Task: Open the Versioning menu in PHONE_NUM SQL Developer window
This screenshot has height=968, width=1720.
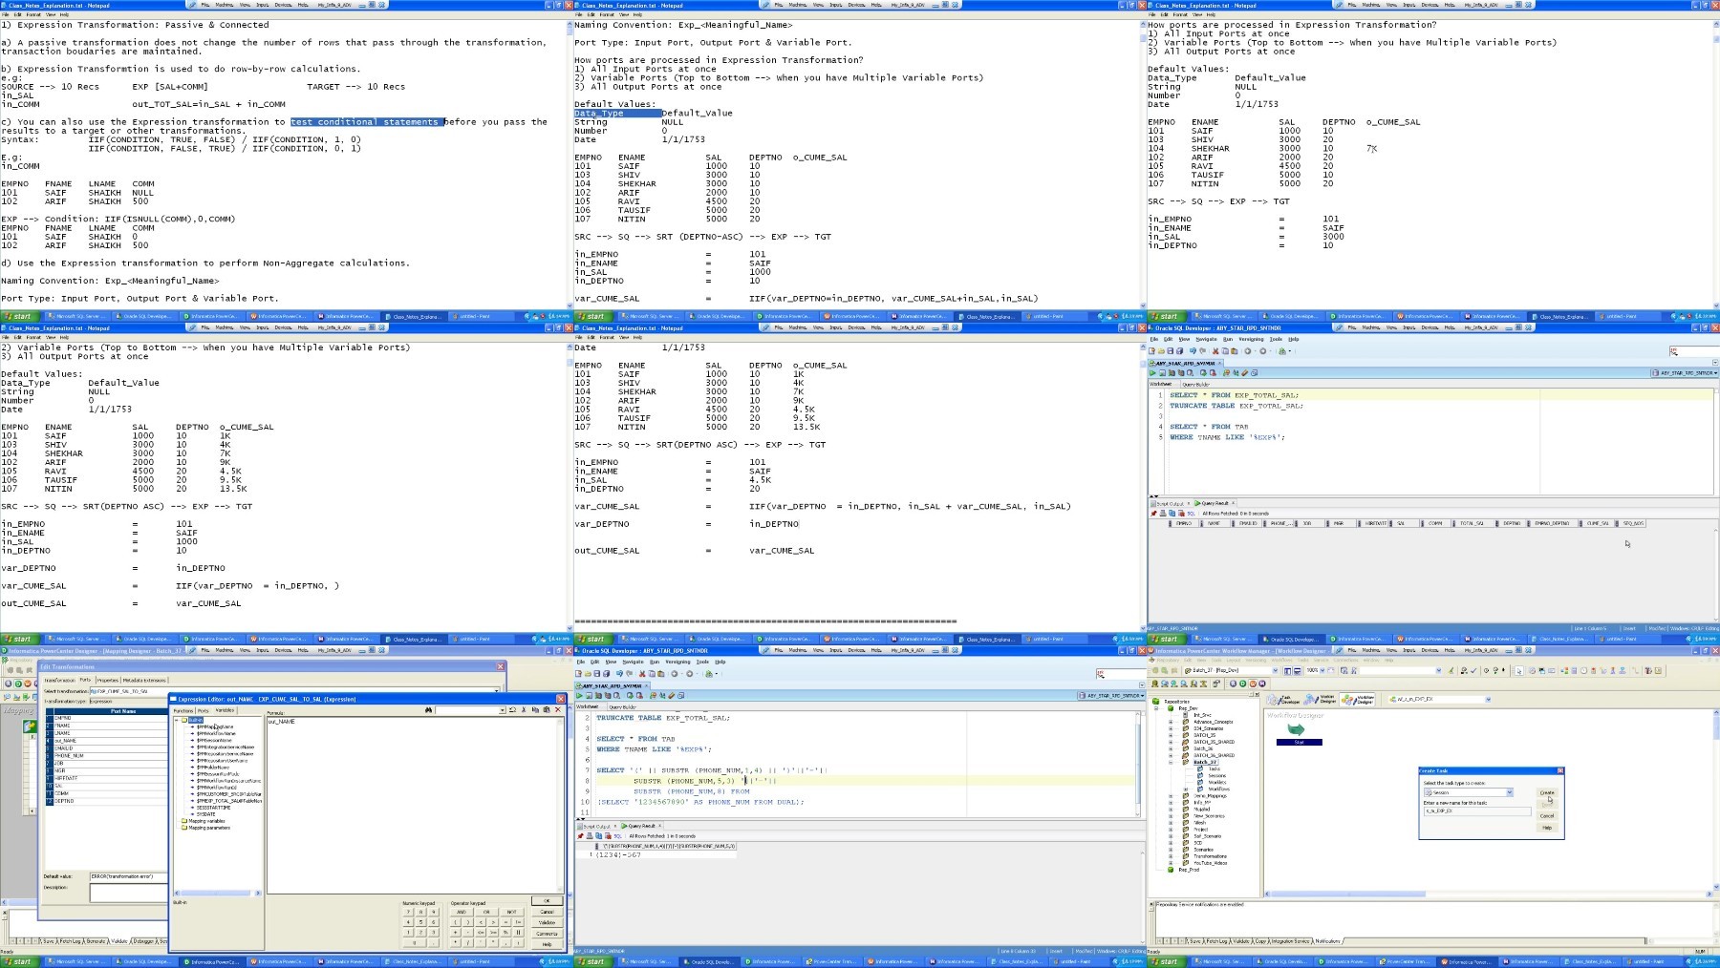Action: [677, 662]
